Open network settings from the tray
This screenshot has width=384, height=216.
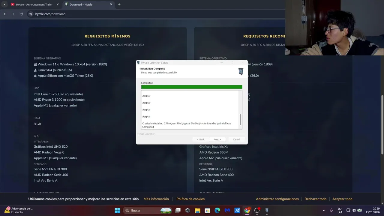348,210
